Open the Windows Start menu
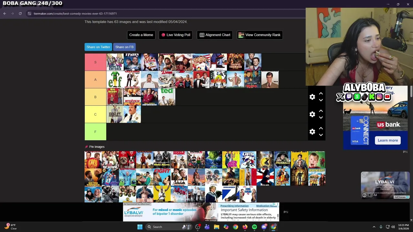The image size is (413, 232). coord(140,227)
